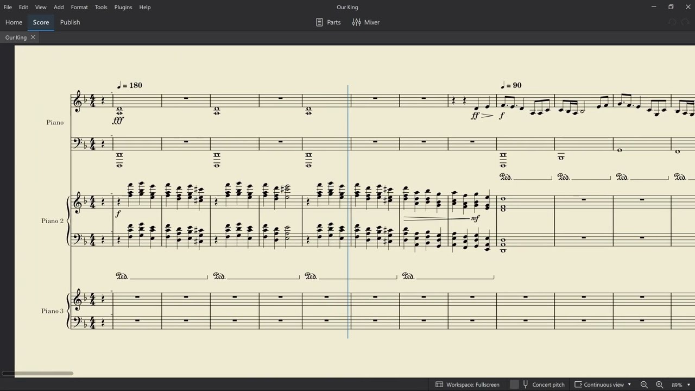The height and width of the screenshot is (391, 695).
Task: Open the View menu
Action: 41,7
